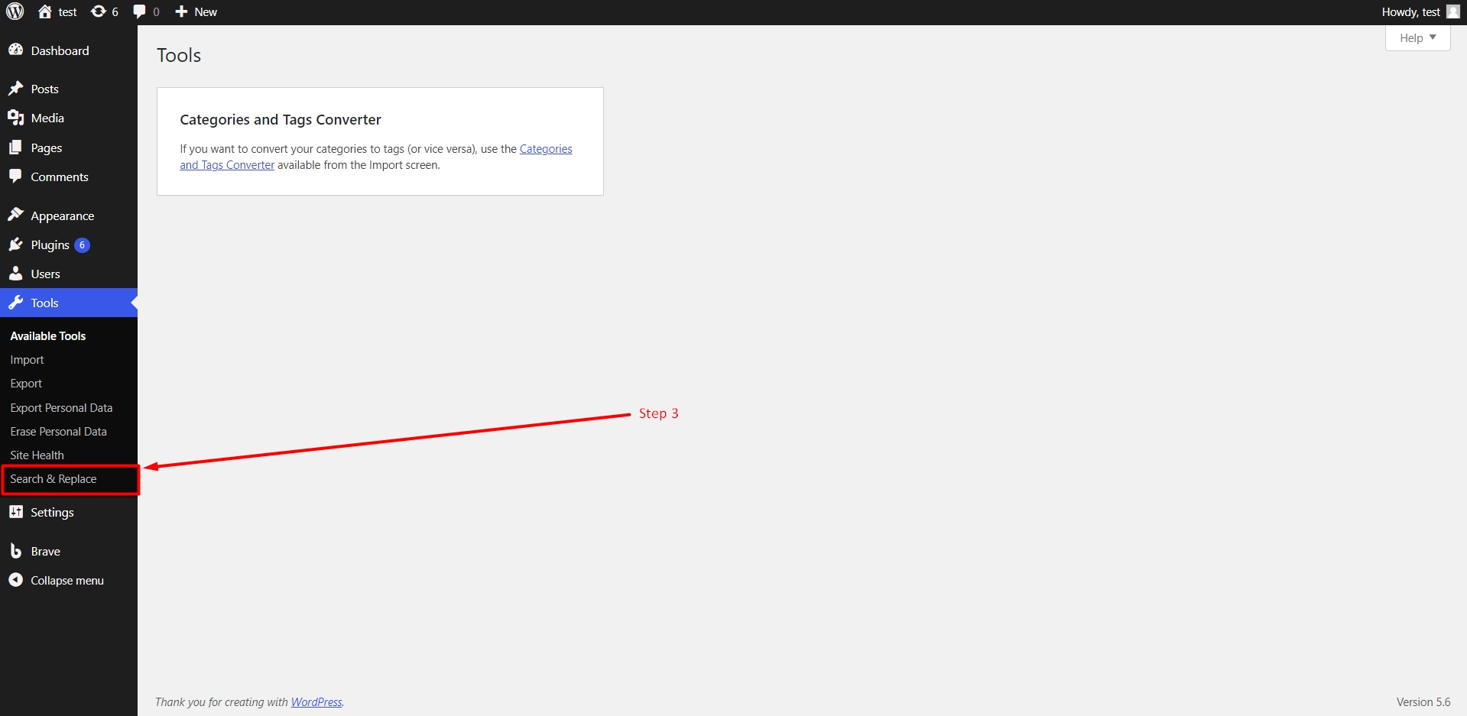
Task: Click the Appearance paintbrush icon
Action: coord(15,215)
